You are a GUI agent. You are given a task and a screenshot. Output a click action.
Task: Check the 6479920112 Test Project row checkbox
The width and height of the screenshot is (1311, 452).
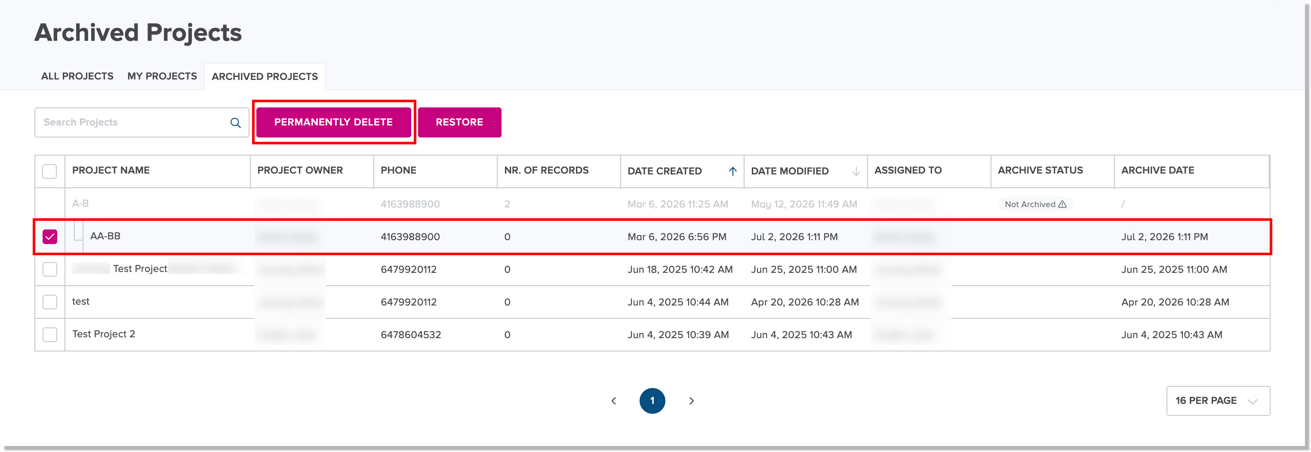tap(49, 269)
